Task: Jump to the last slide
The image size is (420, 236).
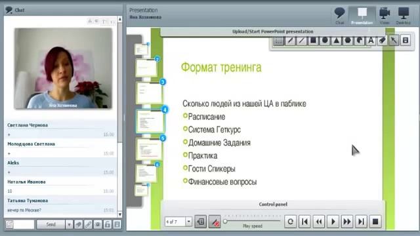Action: 361,222
